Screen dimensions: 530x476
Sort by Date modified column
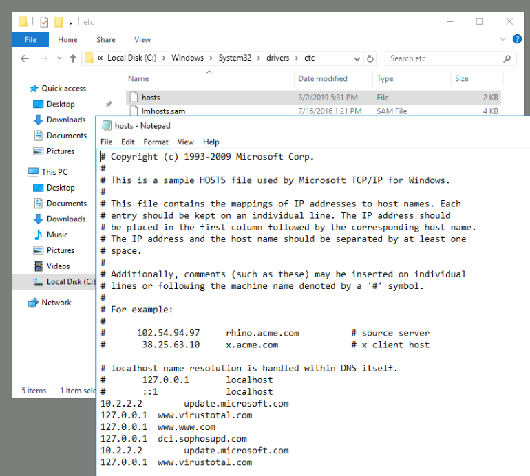pyautogui.click(x=322, y=78)
